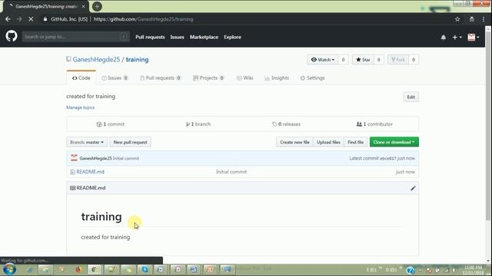492x276 pixels.
Task: Switch to the Projects tab
Action: tap(208, 78)
